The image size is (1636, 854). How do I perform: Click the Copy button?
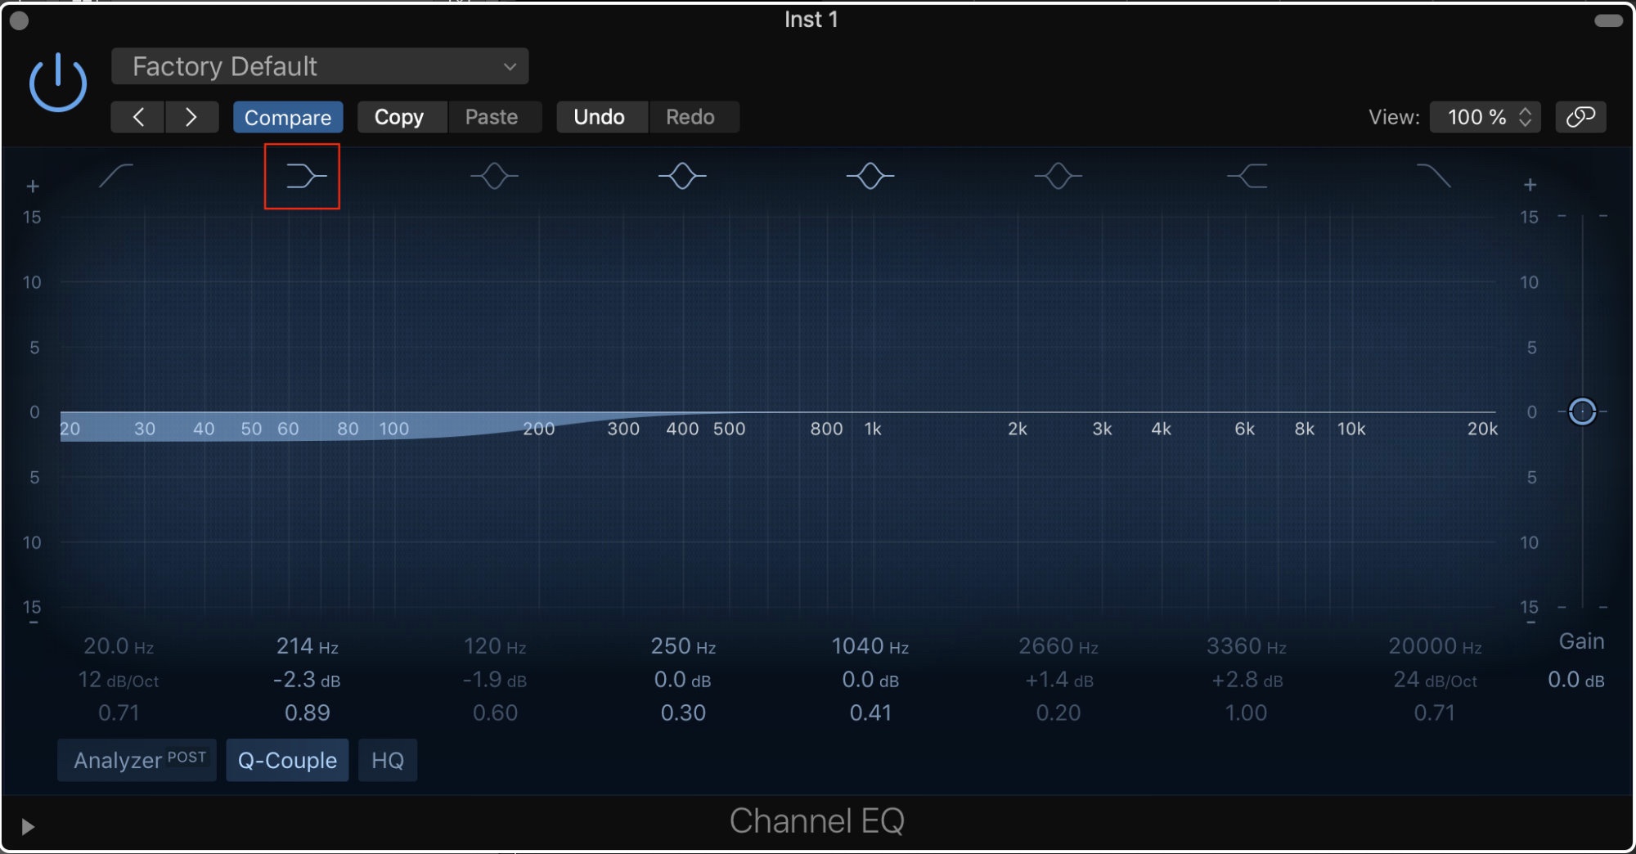pos(399,117)
